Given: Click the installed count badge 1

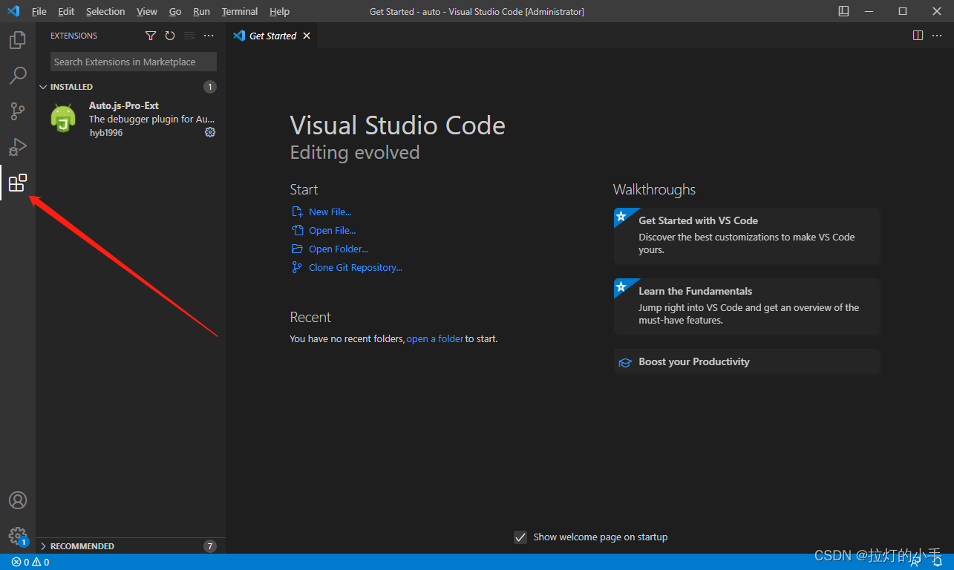Looking at the screenshot, I should coord(210,87).
